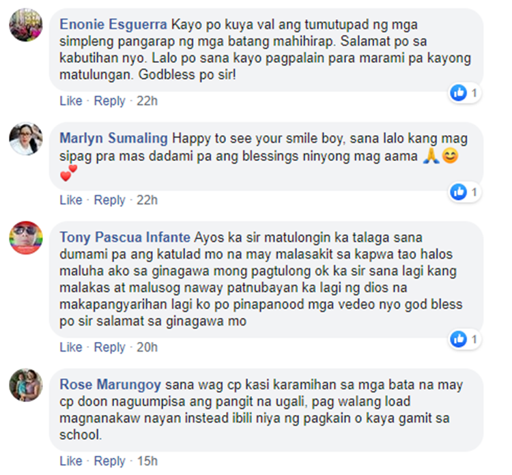512x475 pixels.
Task: Open Marlyn Sumaling's profile picture
Action: tap(26, 139)
